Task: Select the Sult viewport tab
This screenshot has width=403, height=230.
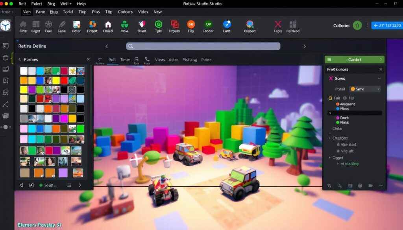Action: 112,59
